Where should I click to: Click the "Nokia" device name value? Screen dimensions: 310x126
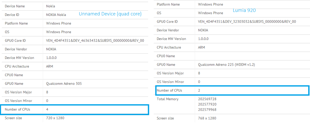tap(51, 6)
